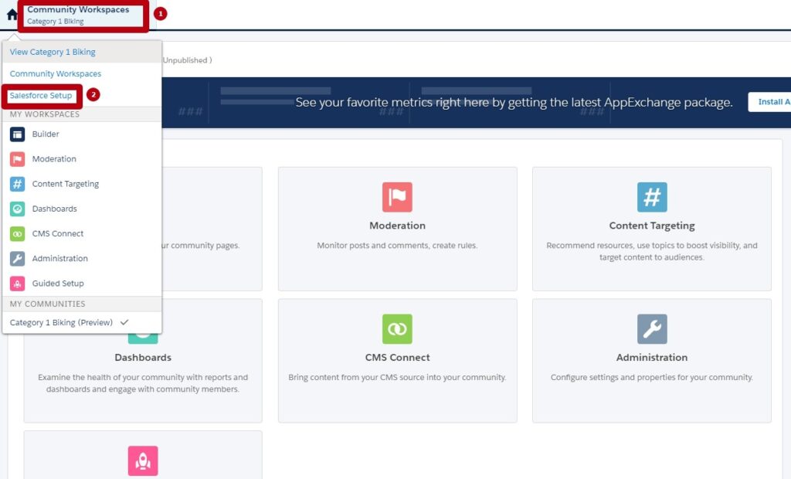This screenshot has width=791, height=479.
Task: Choose the Content Targeting hash icon in the menu
Action: pos(17,184)
